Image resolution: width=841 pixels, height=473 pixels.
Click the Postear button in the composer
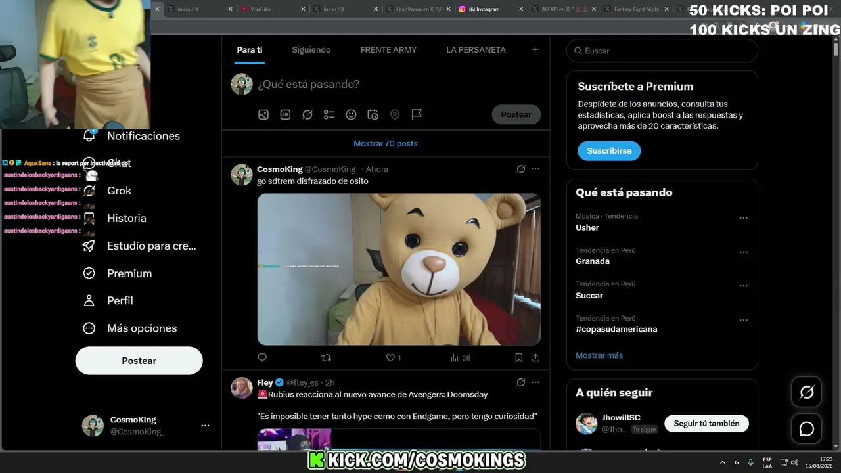pos(516,114)
